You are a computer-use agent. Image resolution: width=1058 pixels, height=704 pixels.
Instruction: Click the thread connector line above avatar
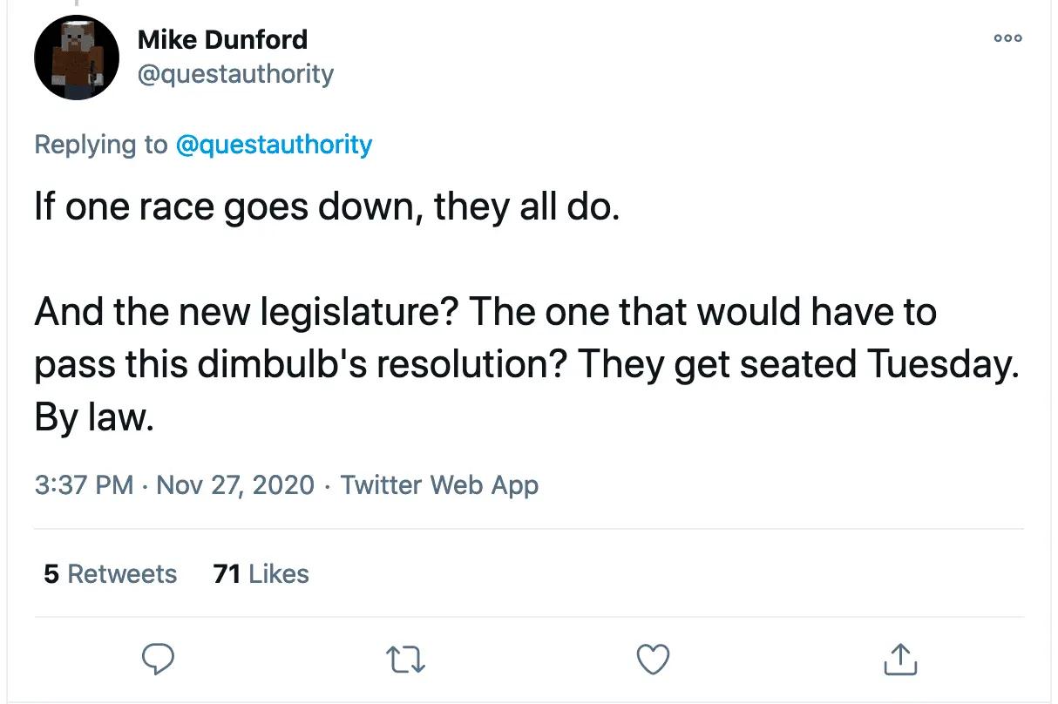(x=77, y=3)
